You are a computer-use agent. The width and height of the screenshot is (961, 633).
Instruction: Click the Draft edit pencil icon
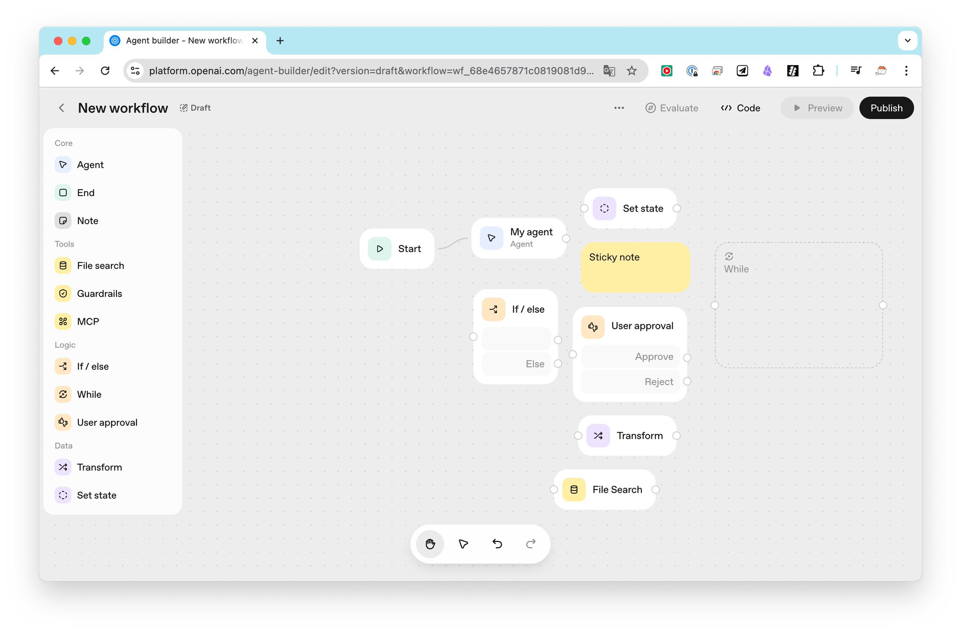(183, 108)
